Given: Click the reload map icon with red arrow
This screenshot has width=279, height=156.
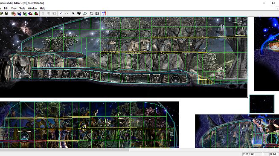Looking at the screenshot, I should pos(14,14).
